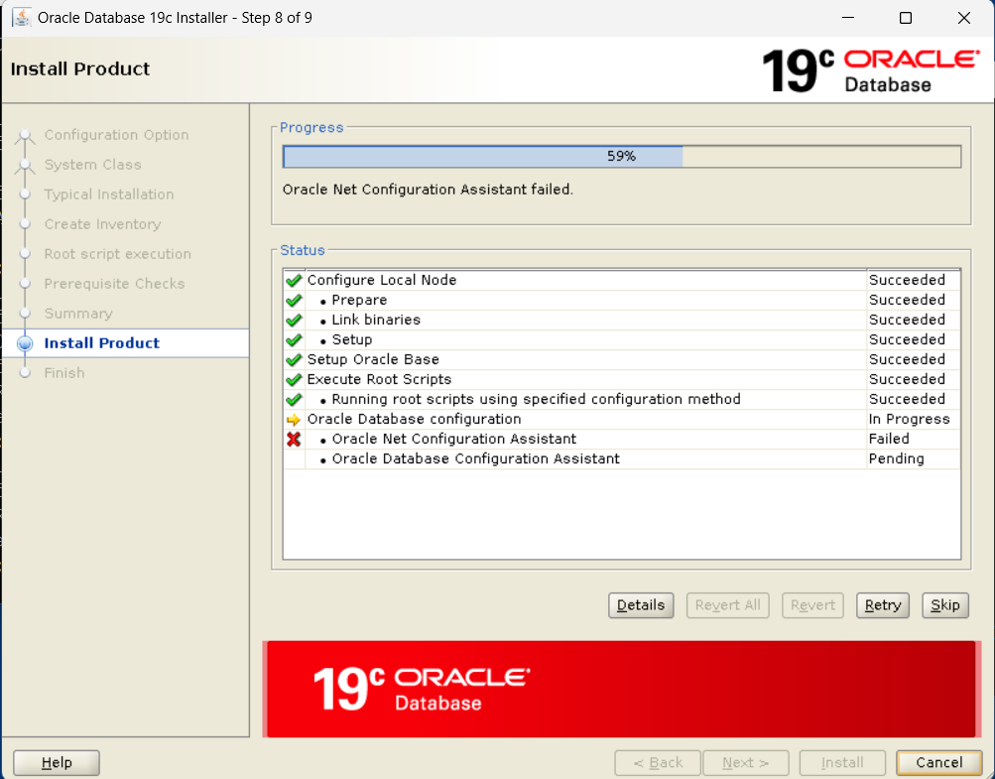
Task: Click 'Oracle Net Configuration Assistant failed.' message
Action: pyautogui.click(x=428, y=190)
